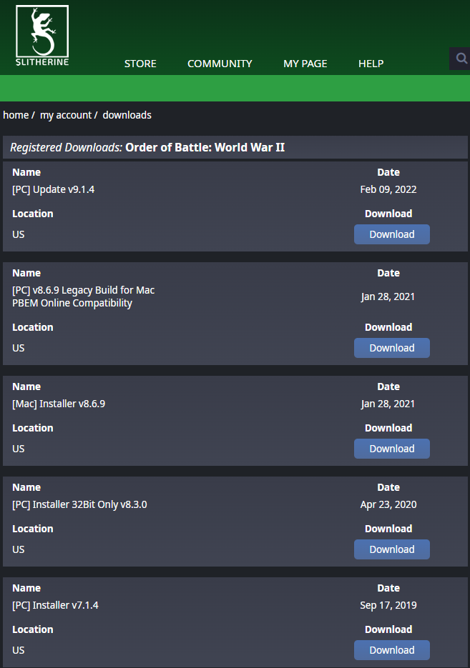Download [PC] Installer v7.1.4
The image size is (470, 668).
(392, 650)
